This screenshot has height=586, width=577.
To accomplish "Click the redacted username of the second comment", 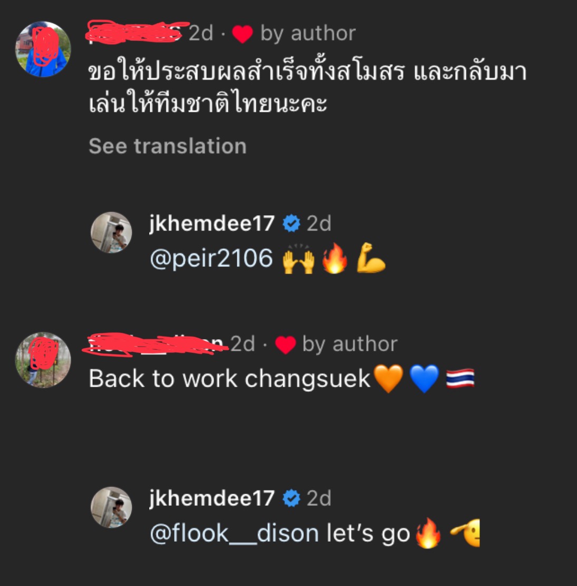I will [155, 344].
